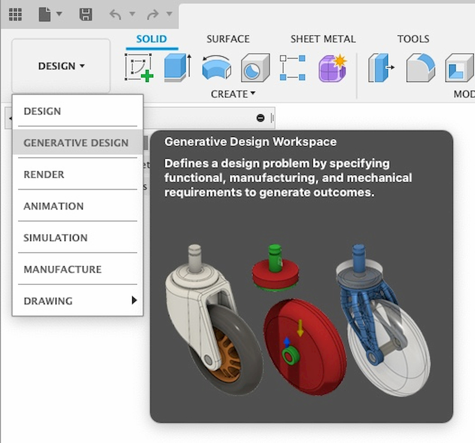The width and height of the screenshot is (475, 443).
Task: Expand the CREATE dropdown menu
Action: point(233,94)
